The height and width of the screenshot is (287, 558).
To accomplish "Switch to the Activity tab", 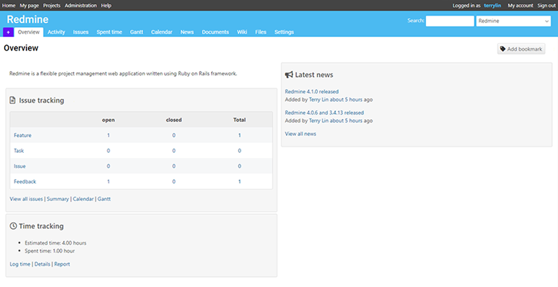I will click(56, 32).
